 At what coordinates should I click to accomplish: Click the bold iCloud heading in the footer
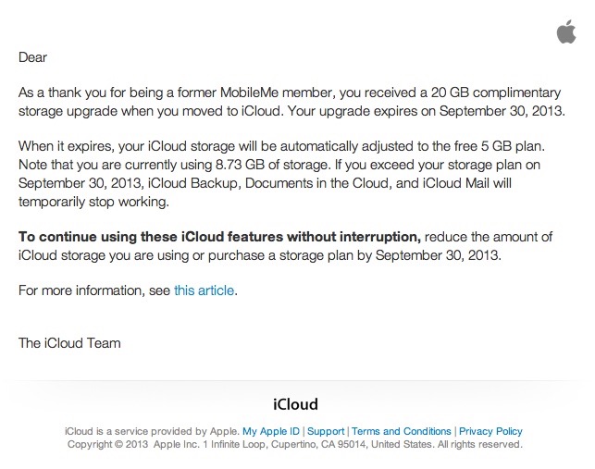pyautogui.click(x=295, y=404)
